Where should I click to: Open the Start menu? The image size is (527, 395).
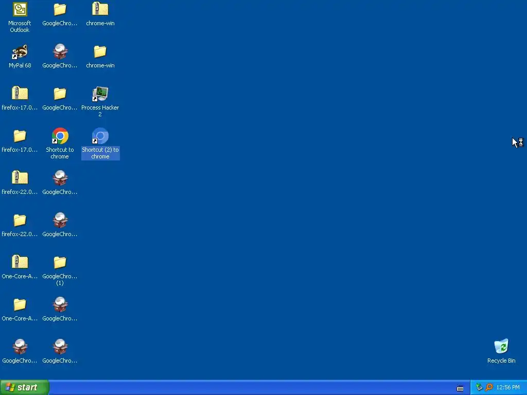pyautogui.click(x=25, y=387)
